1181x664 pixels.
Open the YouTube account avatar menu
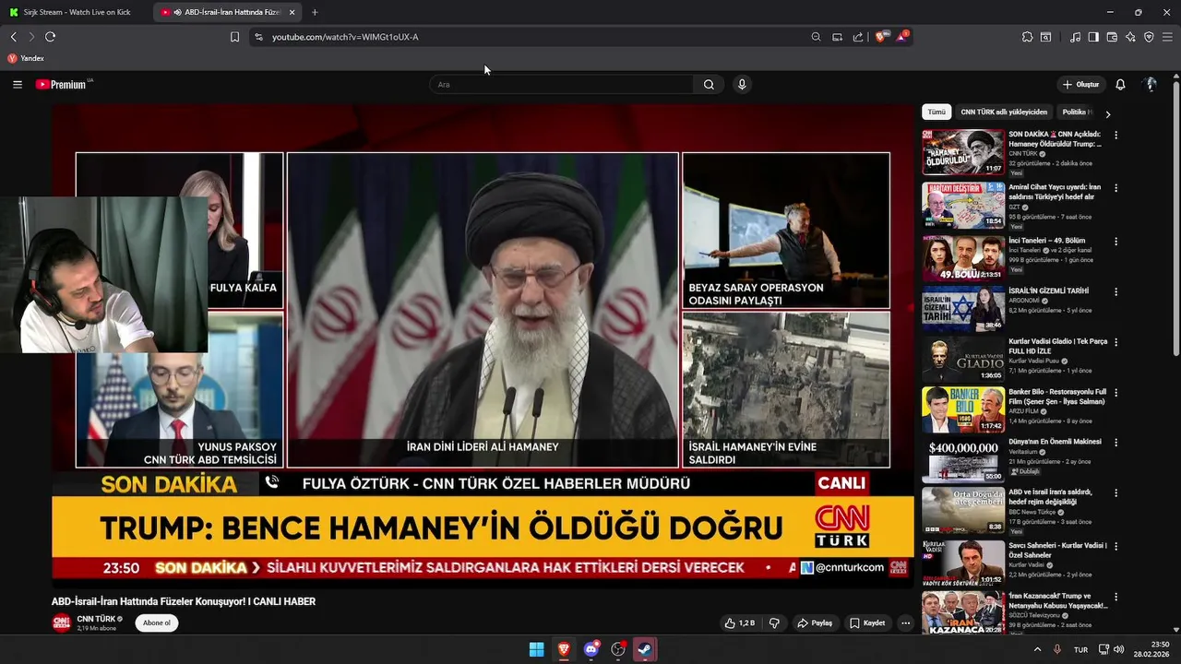pos(1150,84)
